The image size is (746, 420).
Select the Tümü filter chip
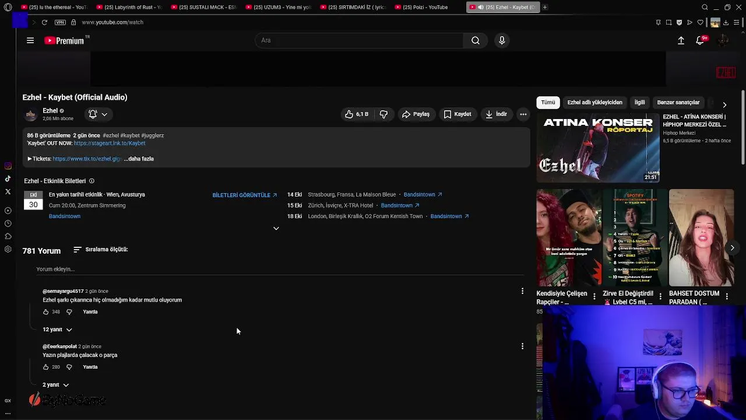(548, 103)
